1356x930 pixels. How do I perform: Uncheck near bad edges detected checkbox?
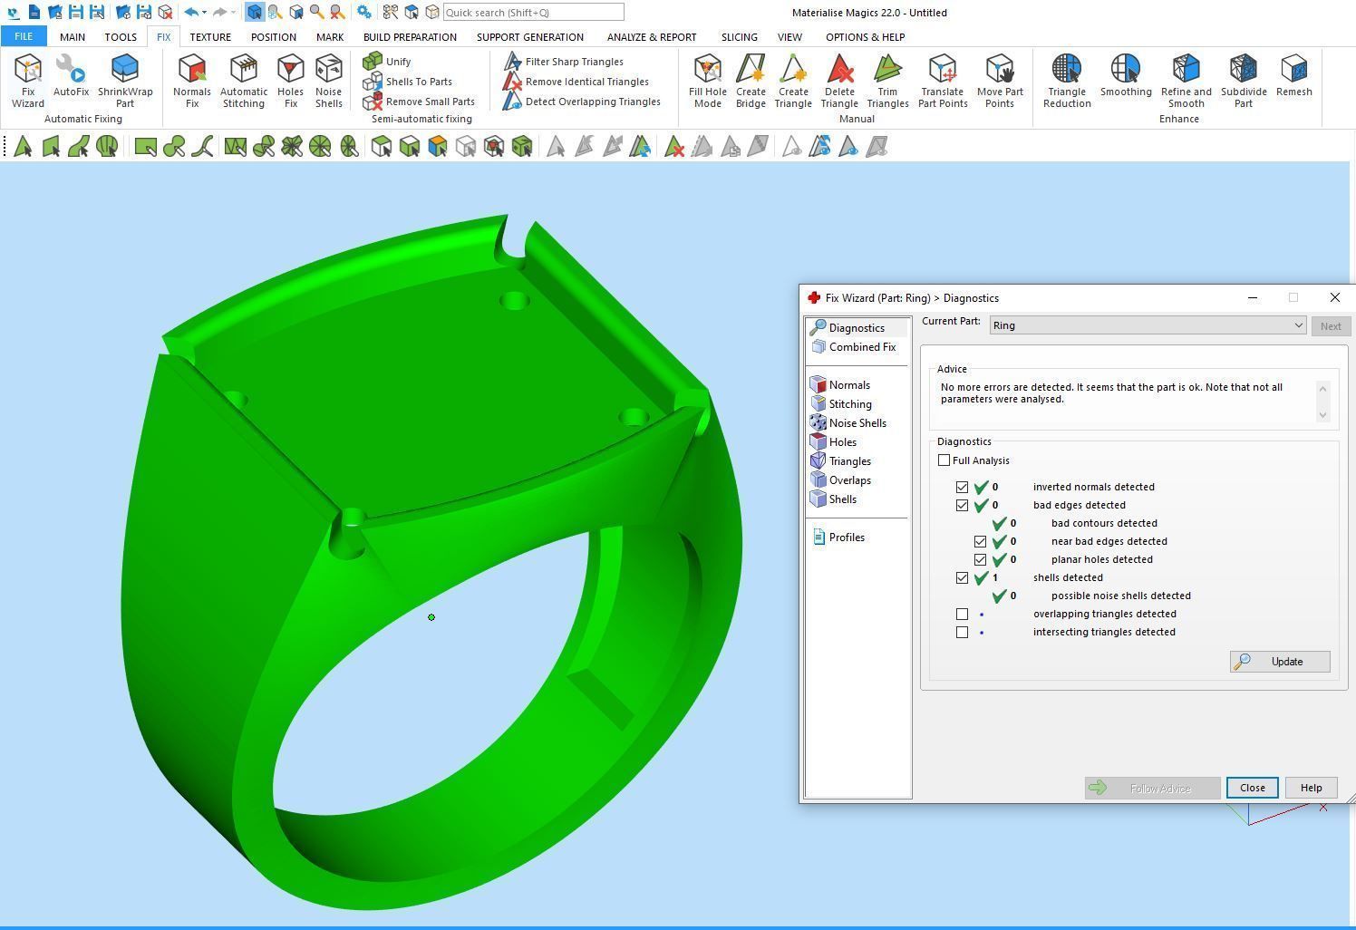click(980, 541)
